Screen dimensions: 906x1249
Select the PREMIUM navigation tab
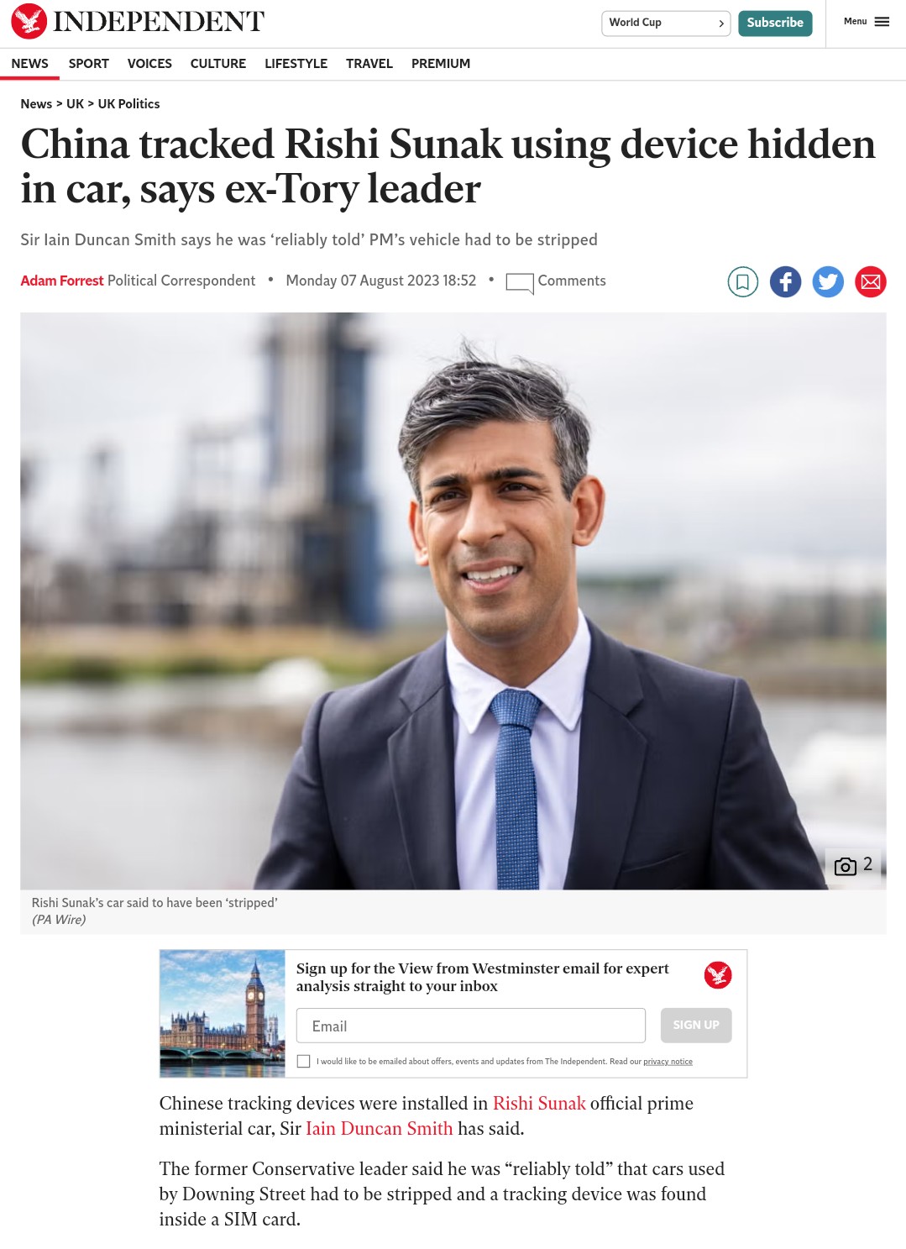click(441, 64)
